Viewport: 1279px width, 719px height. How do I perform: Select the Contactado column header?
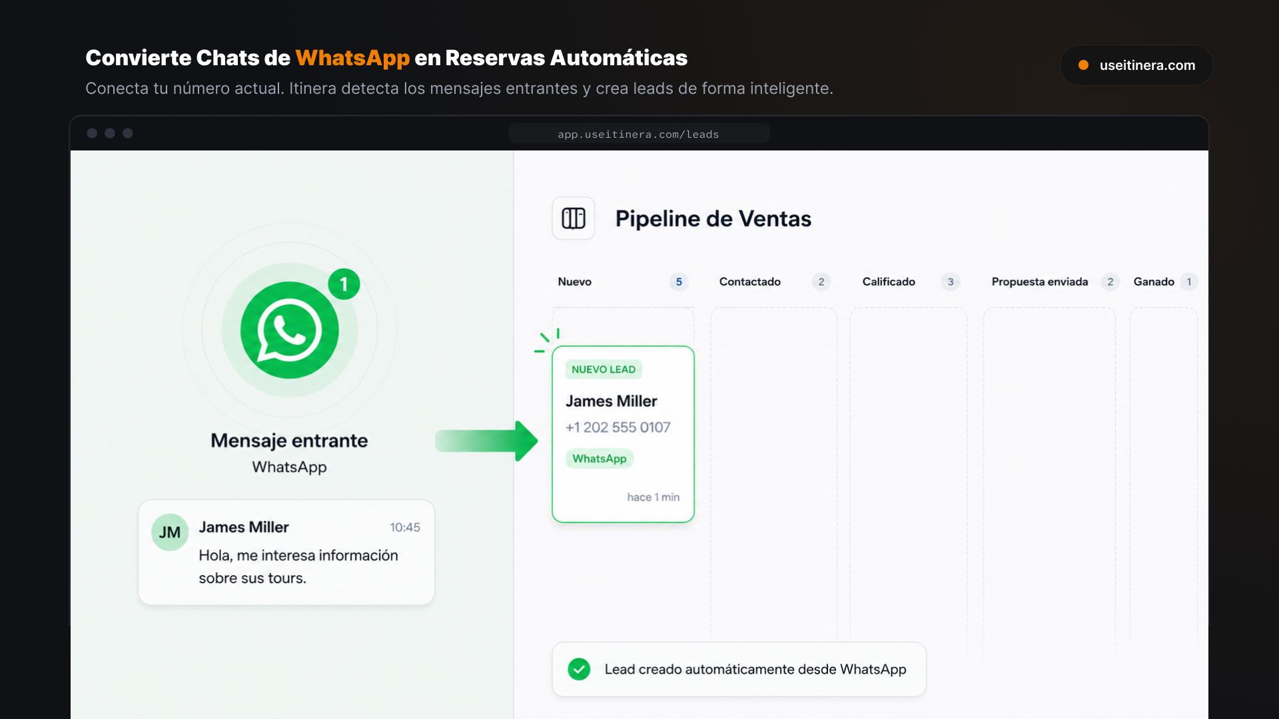point(749,282)
